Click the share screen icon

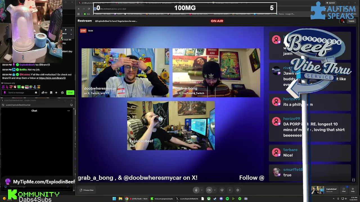222,190
